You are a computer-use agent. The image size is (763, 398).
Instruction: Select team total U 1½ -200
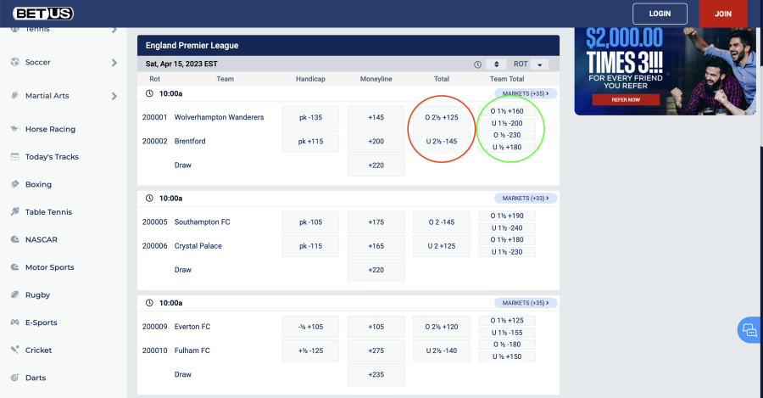[507, 123]
